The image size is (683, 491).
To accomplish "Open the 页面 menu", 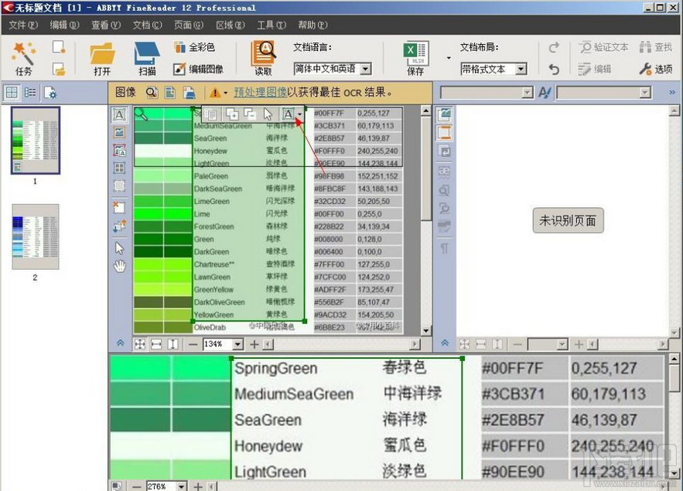I will tap(188, 24).
